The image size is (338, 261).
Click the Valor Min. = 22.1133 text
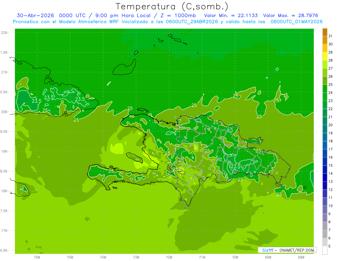[231, 15]
